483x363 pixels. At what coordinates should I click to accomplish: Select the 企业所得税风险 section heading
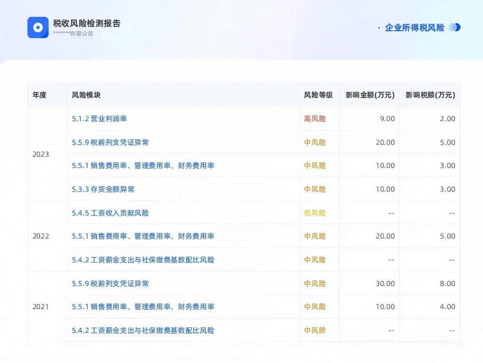(414, 28)
